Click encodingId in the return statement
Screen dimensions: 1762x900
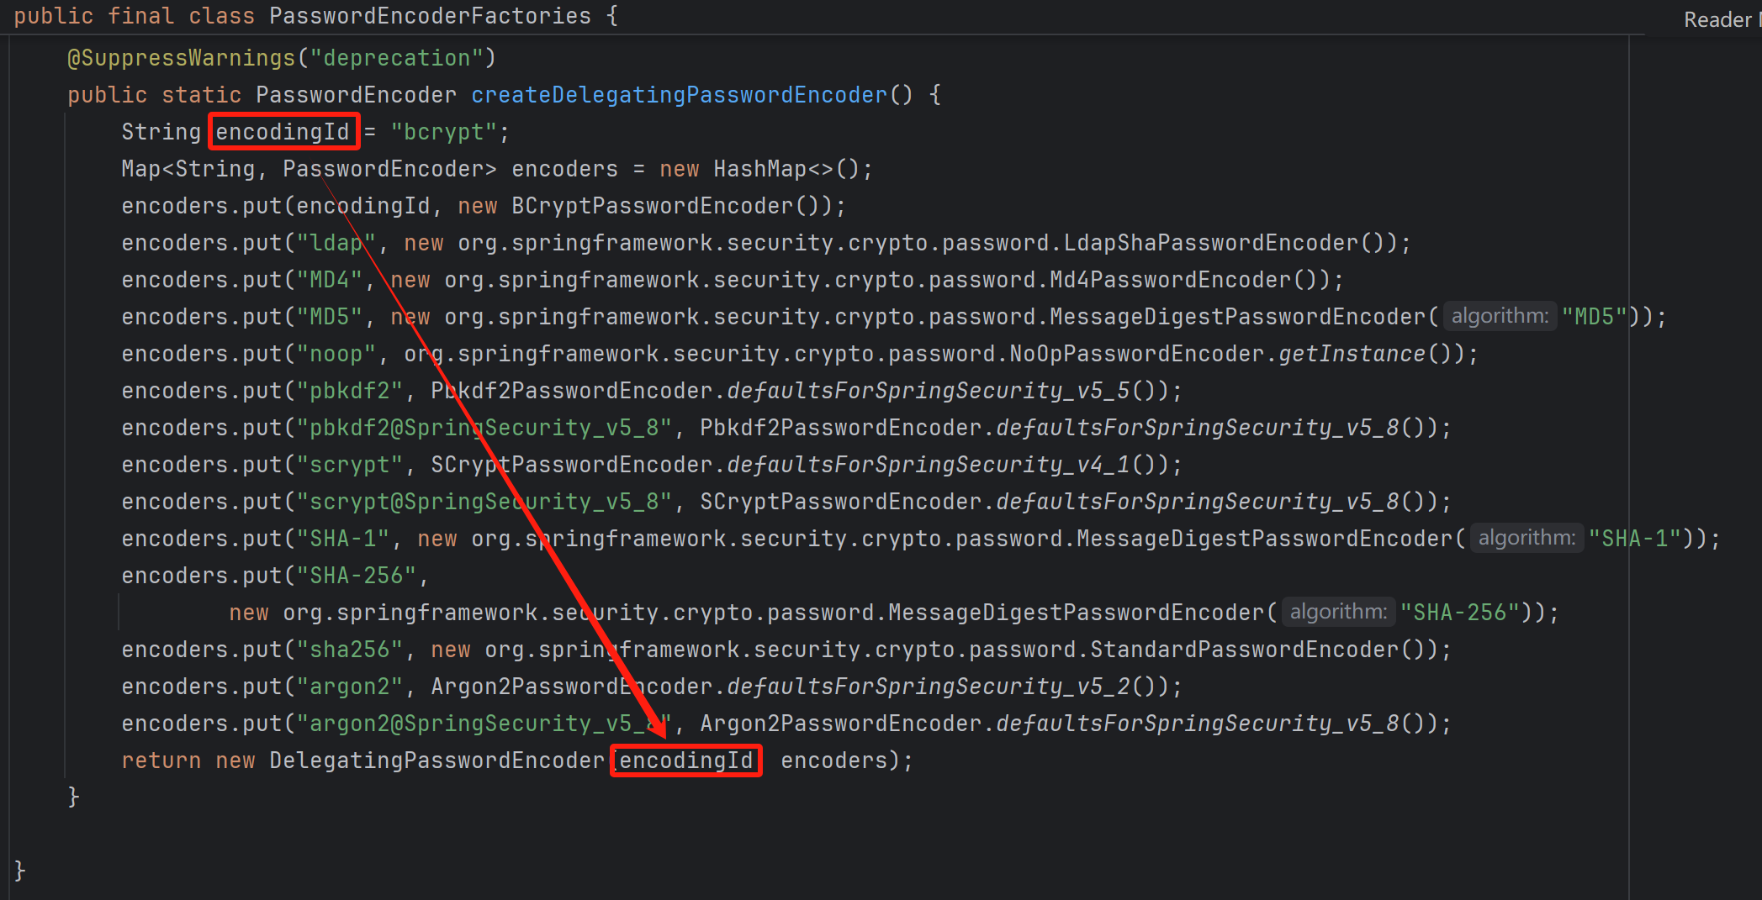click(x=685, y=761)
